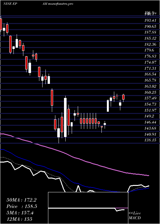Select the 140.91 price axis label
Screen dimensions: 160x224
(150, 134)
